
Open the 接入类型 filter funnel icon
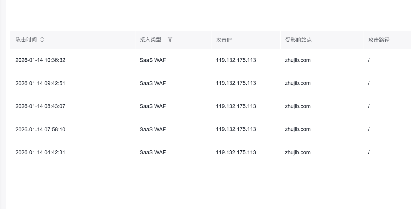(170, 40)
